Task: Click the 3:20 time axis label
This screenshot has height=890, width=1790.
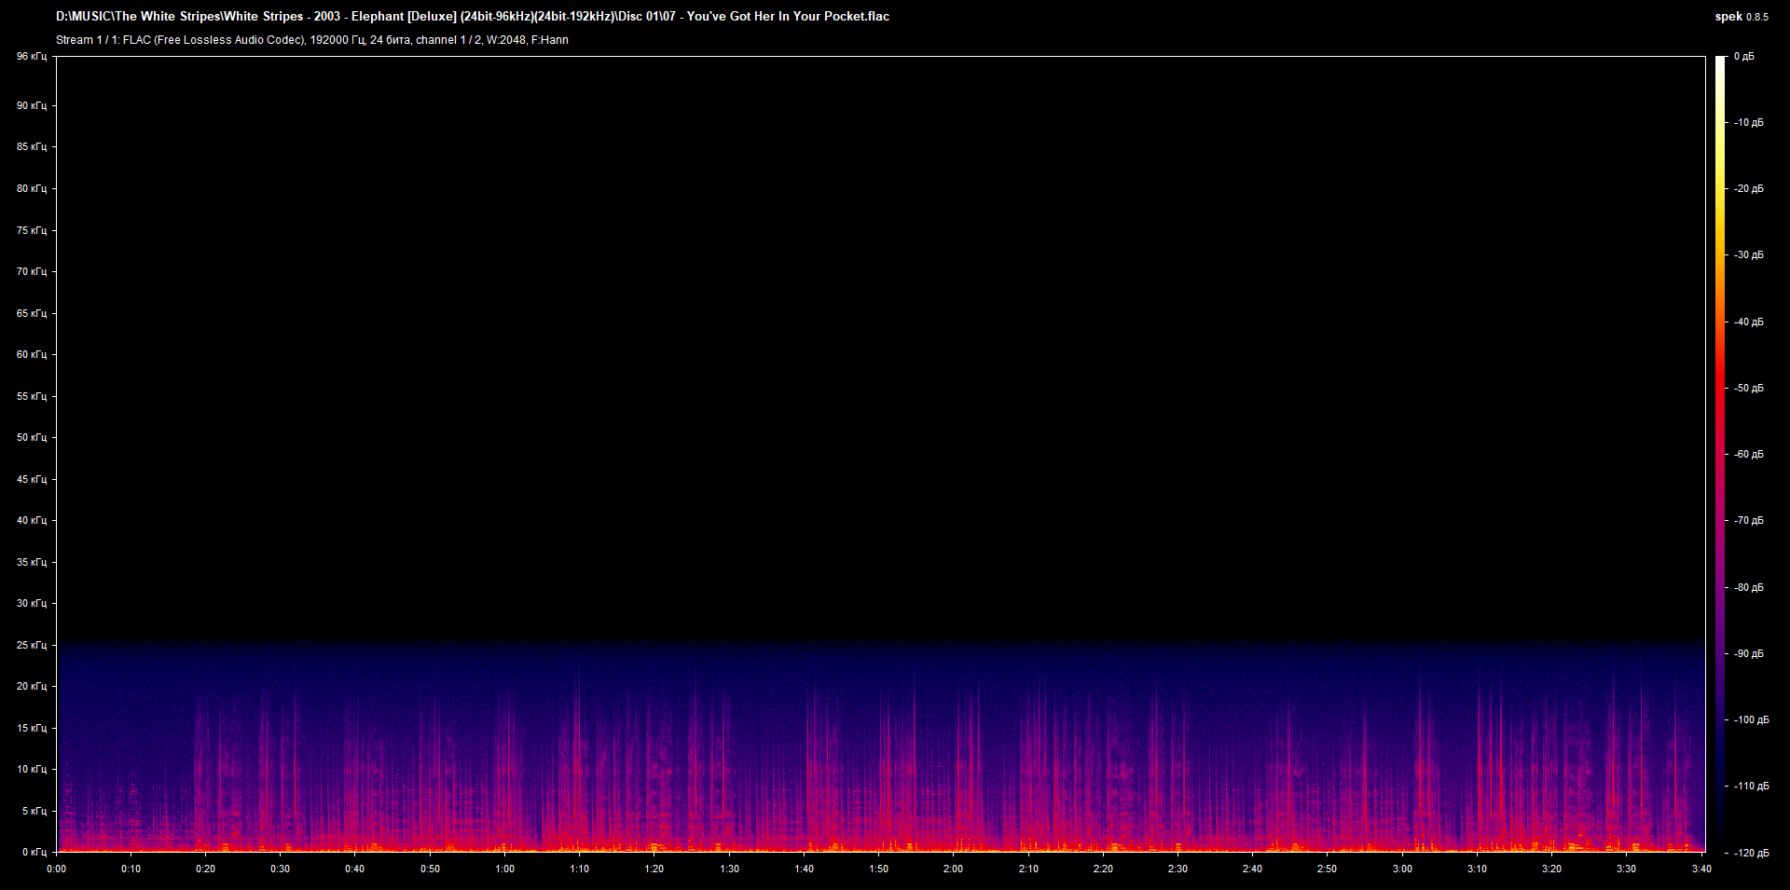Action: coord(1551,869)
